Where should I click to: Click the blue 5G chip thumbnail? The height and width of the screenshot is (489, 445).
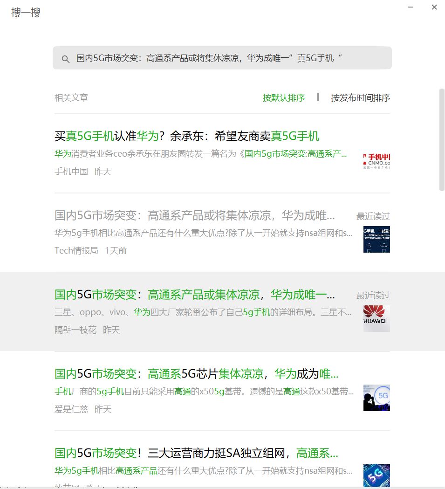tap(377, 475)
